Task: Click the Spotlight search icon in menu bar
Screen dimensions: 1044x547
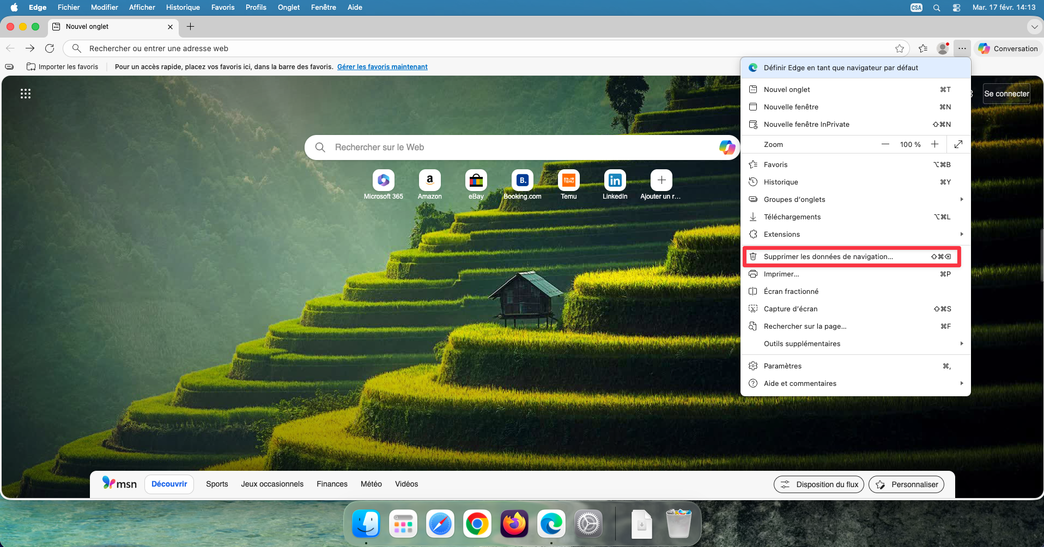Action: pos(937,8)
